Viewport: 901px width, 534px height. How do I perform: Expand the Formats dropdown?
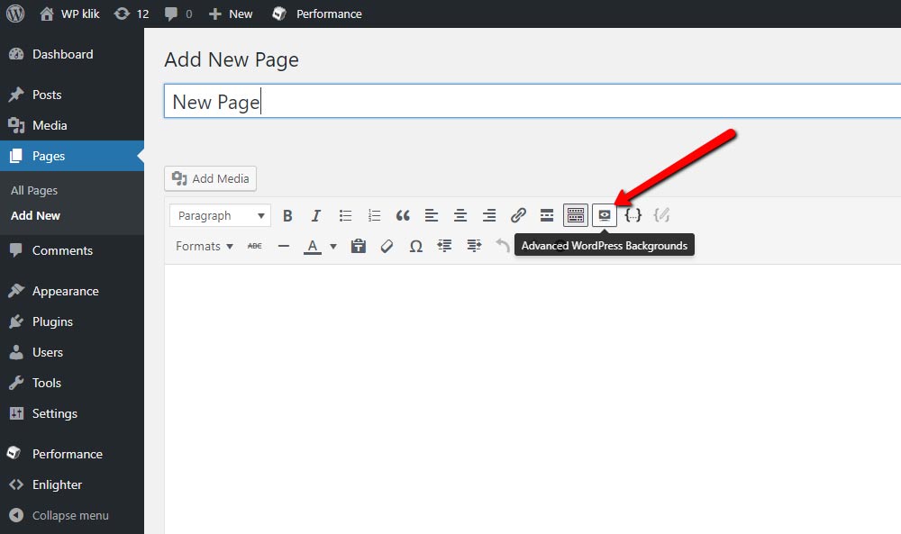(x=204, y=247)
